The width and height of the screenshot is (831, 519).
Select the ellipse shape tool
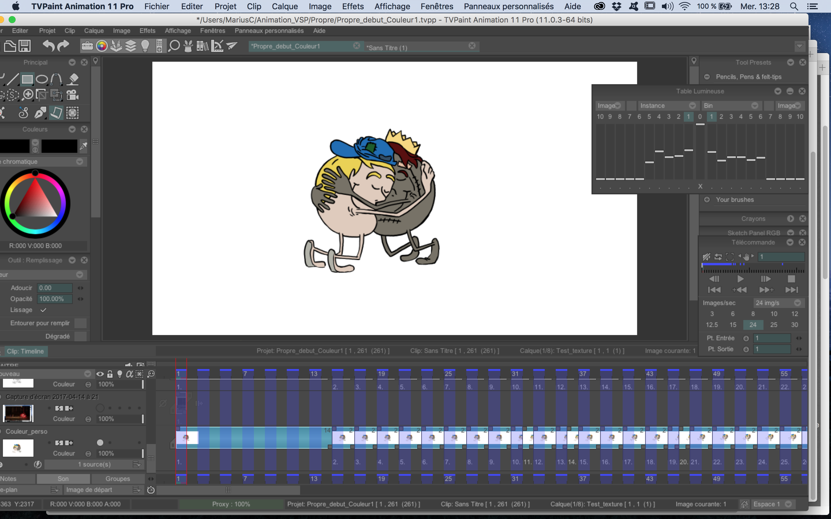(42, 79)
